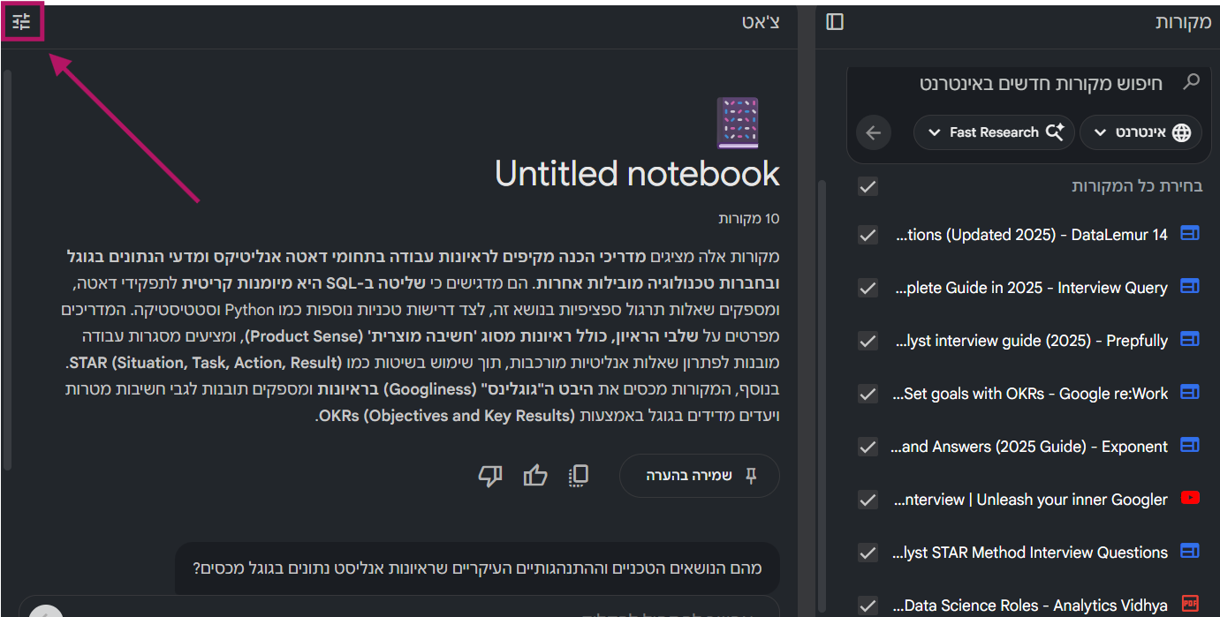Uncheck the Prepfully source checkbox
The image size is (1220, 617).
868,341
